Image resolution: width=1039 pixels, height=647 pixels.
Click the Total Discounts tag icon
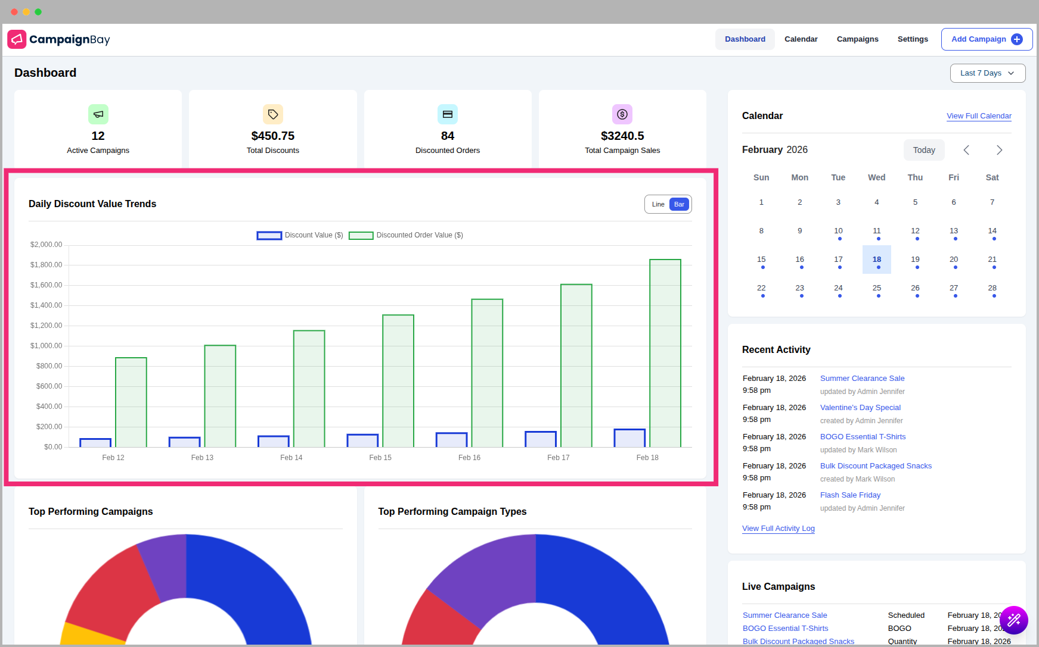(x=273, y=114)
